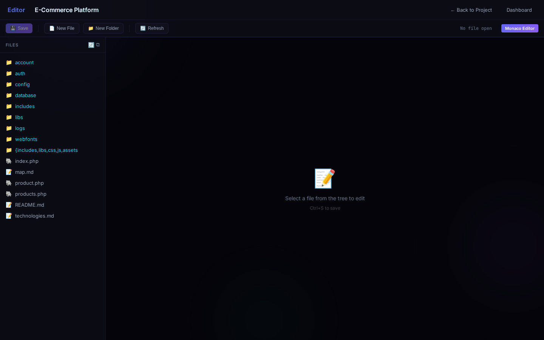544x340 pixels.
Task: Click the Editor heading in the top bar
Action: point(16,10)
